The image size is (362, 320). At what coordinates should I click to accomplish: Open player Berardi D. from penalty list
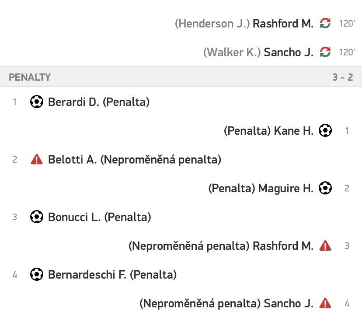(73, 102)
